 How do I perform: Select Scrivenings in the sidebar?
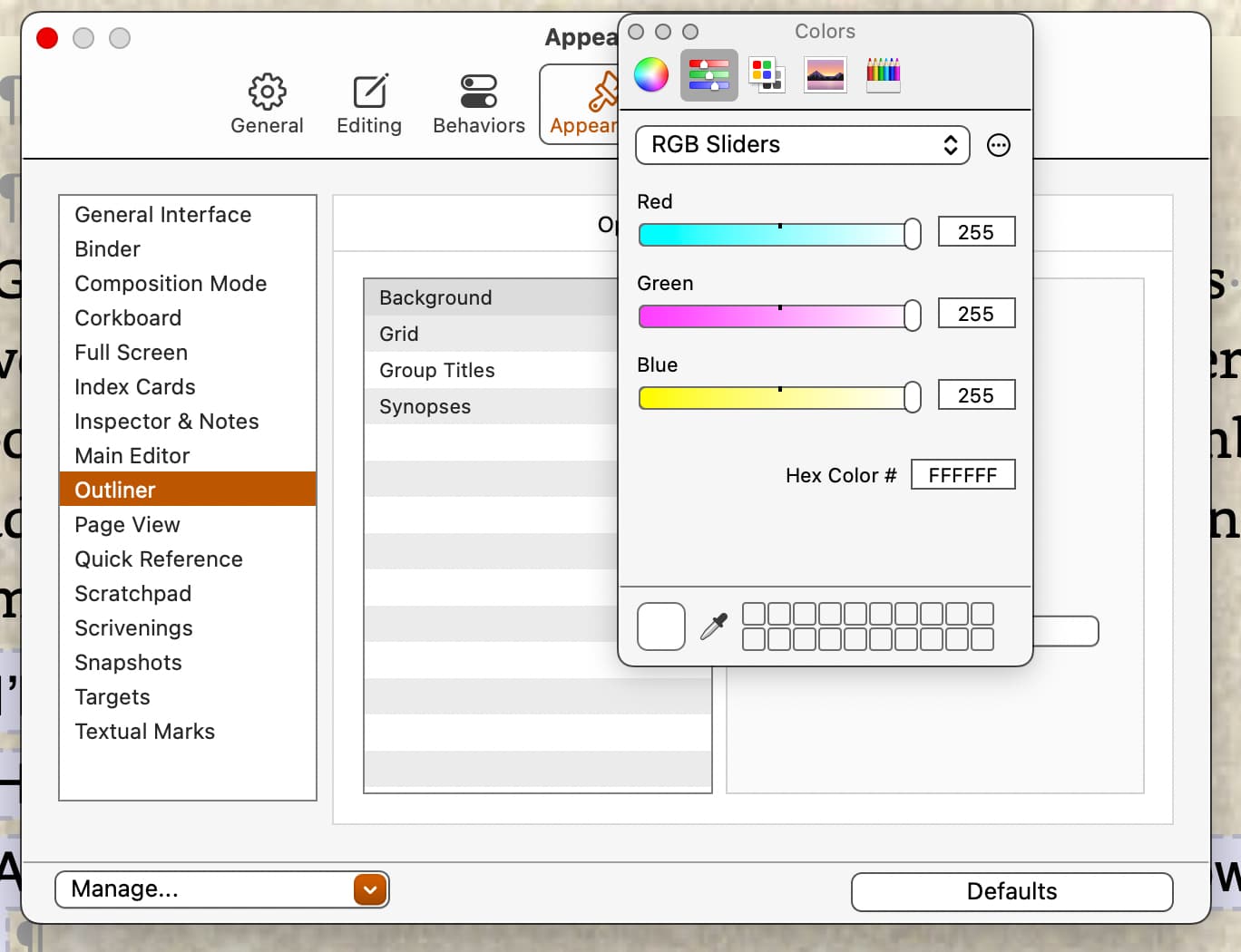(x=188, y=628)
